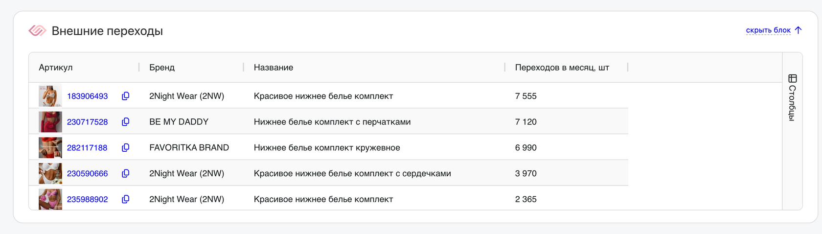Open article link 282117188
The image size is (822, 234).
tap(87, 148)
